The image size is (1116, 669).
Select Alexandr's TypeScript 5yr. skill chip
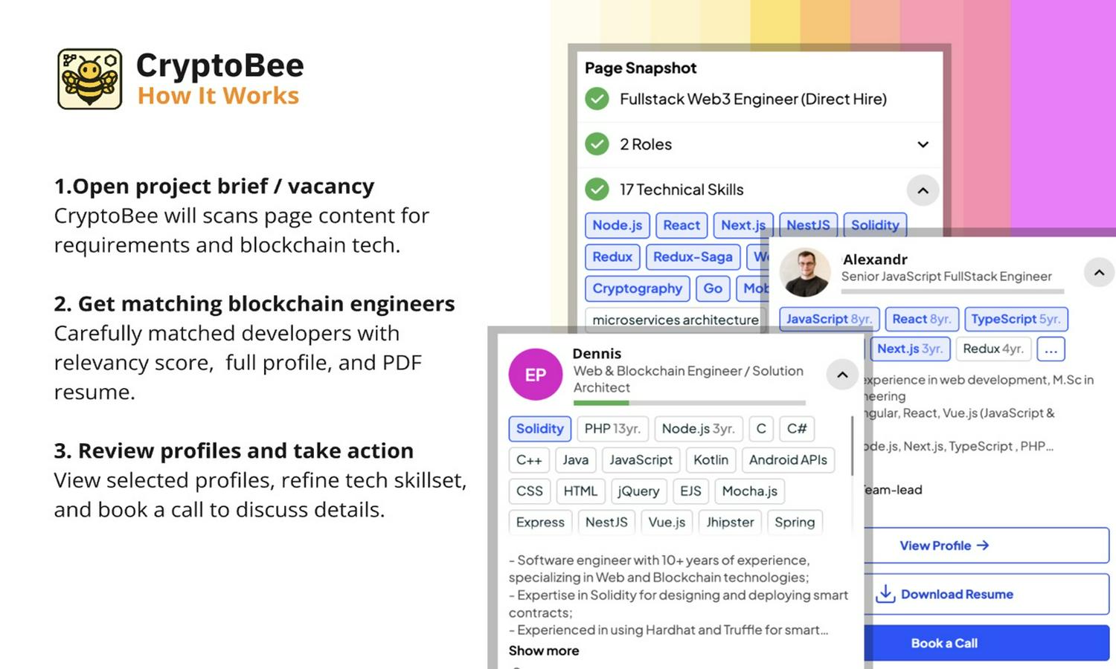click(1016, 319)
